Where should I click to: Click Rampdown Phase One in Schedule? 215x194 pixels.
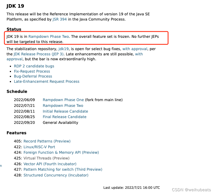[63, 100]
